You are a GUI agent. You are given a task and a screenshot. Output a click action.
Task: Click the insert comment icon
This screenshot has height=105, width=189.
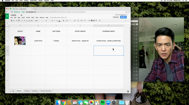[92, 20]
